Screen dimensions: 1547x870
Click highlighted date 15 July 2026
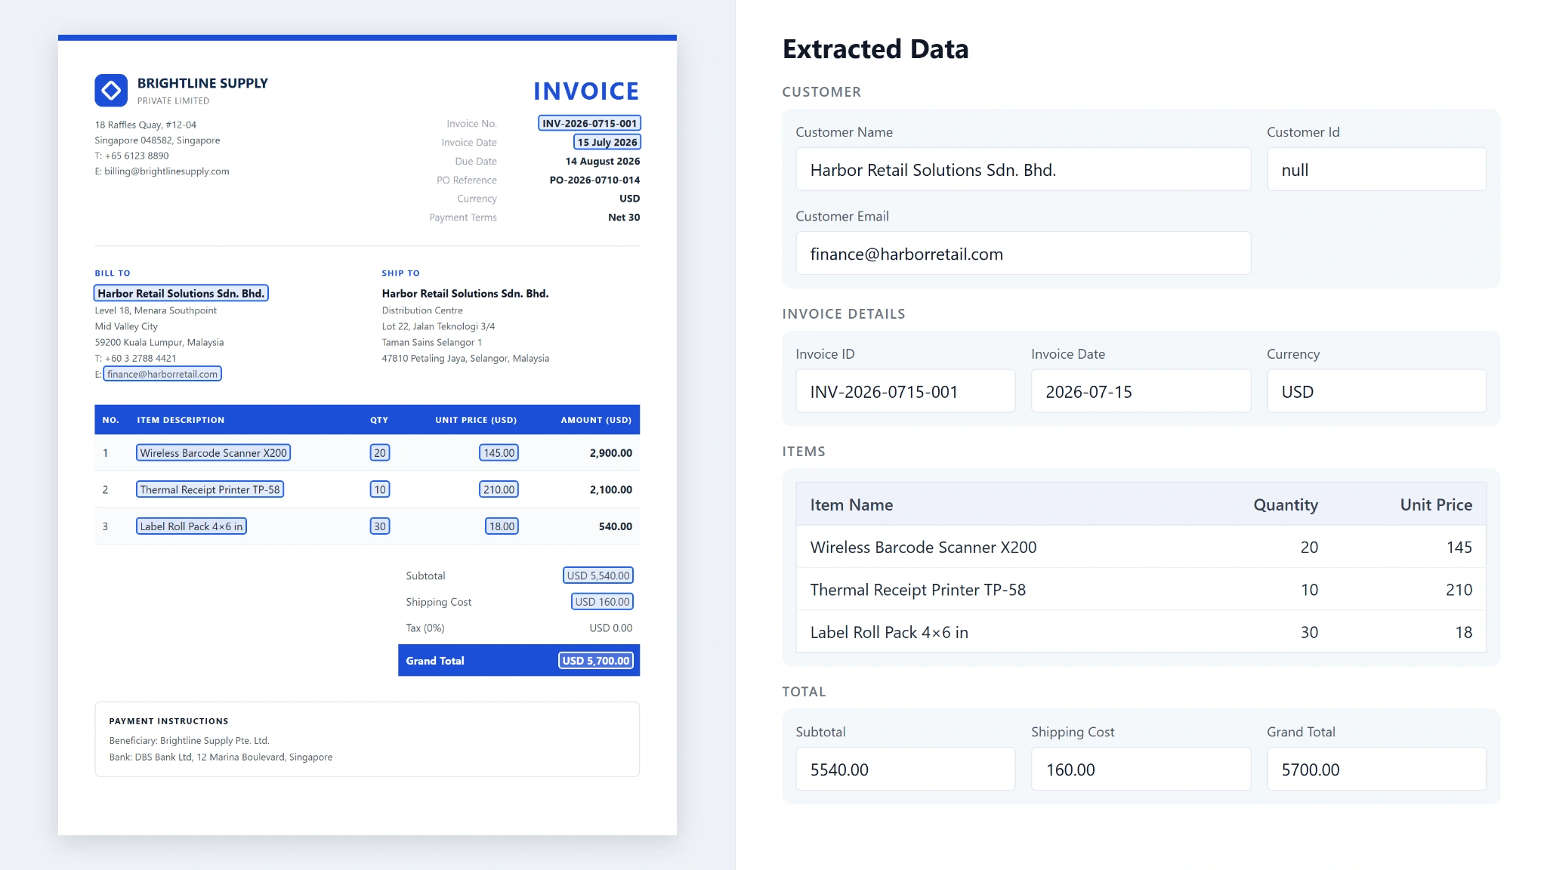click(x=607, y=142)
